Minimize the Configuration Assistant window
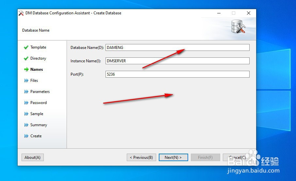Image resolution: width=296 pixels, height=181 pixels. 219,13
